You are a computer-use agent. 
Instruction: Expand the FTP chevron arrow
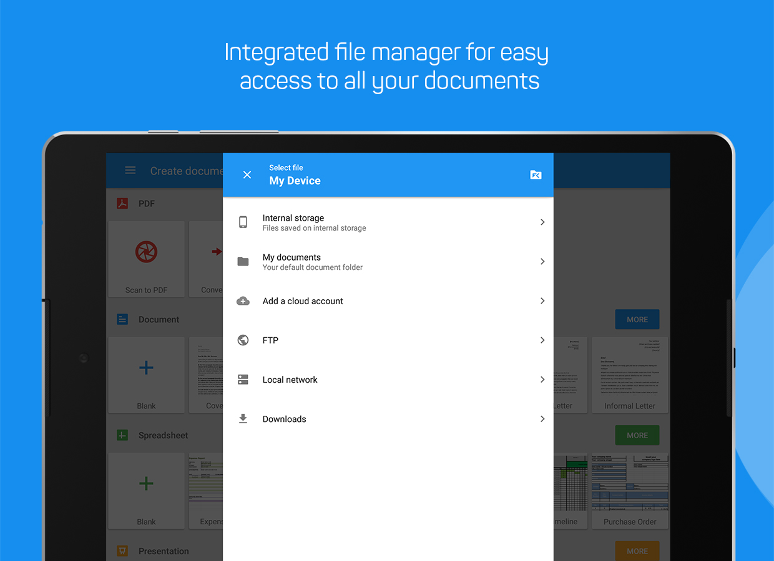tap(542, 340)
